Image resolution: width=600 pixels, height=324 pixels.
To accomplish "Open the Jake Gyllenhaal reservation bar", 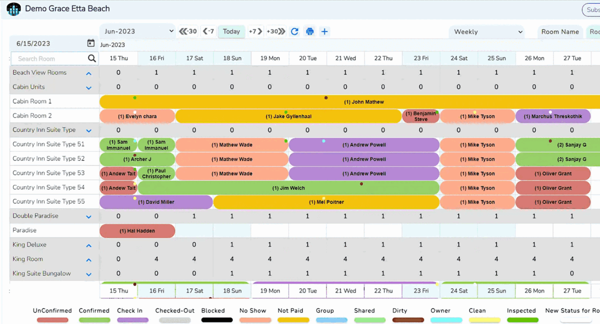I will [288, 115].
